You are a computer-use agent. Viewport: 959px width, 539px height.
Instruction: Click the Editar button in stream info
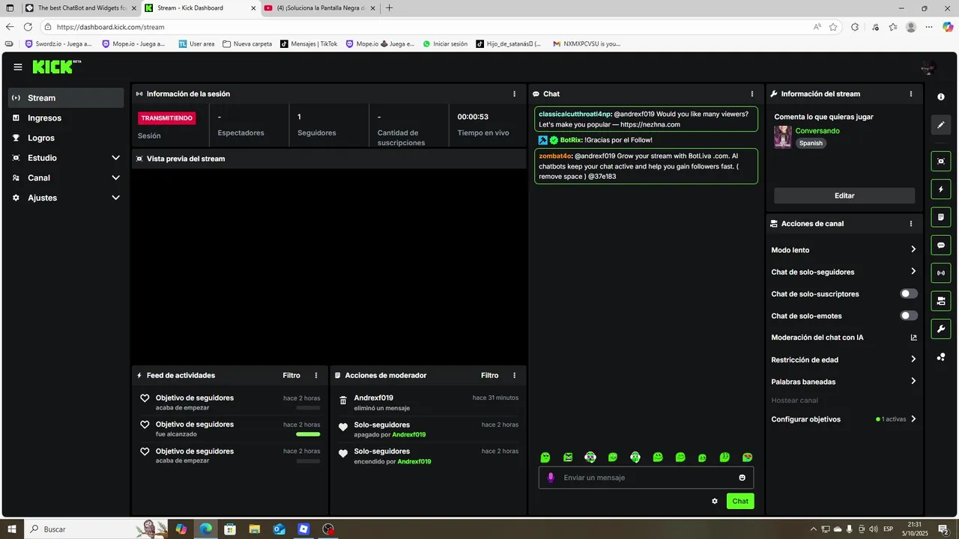844,195
